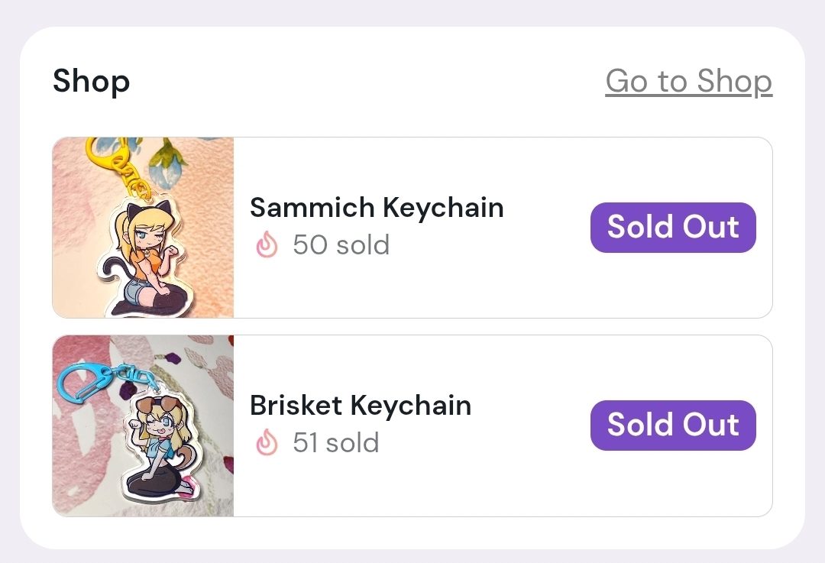
Task: Click the flame icon beside 51 sold
Action: tap(267, 443)
